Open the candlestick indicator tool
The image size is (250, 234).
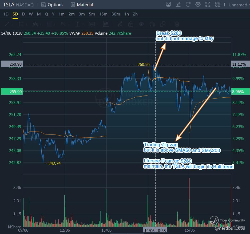pyautogui.click(x=106, y=24)
